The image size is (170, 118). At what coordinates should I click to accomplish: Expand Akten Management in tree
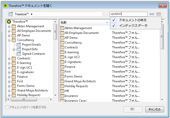[9, 27]
